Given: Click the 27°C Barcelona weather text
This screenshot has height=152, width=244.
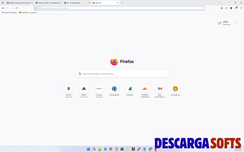Looking at the screenshot, I should pyautogui.click(x=227, y=23).
